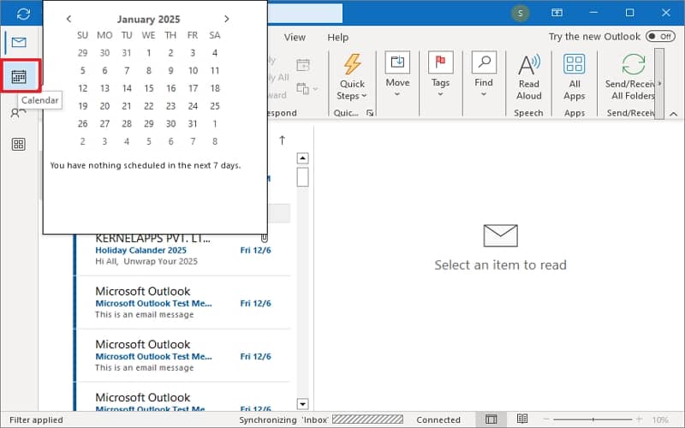Expand more ribbon commands arrow
This screenshot has width=685, height=428.
(659, 83)
